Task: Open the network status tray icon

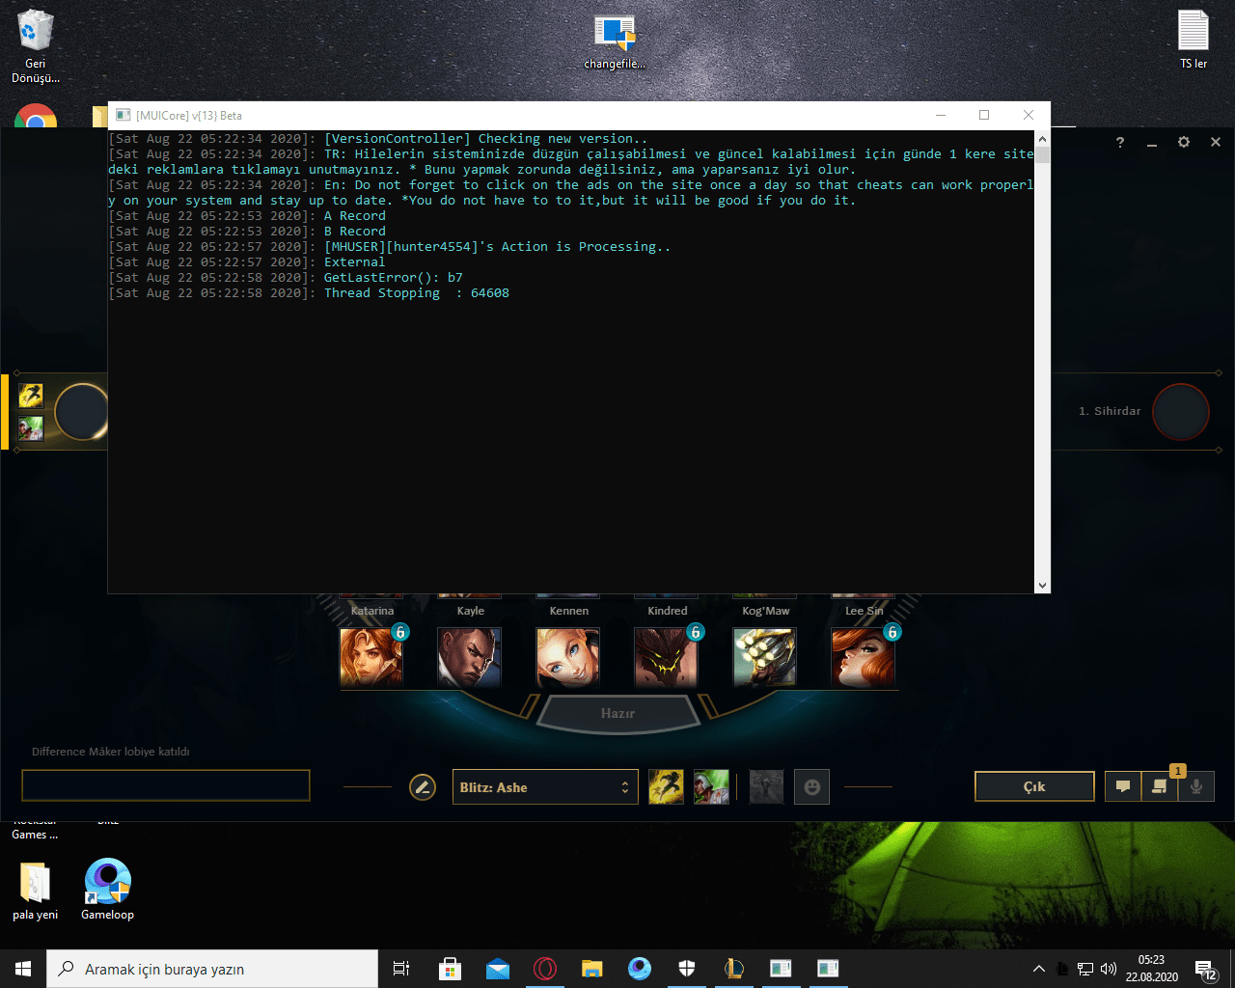Action: coord(1085,969)
